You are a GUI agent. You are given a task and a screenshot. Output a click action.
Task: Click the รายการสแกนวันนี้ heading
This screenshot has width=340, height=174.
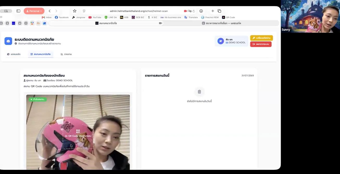pyautogui.click(x=157, y=75)
